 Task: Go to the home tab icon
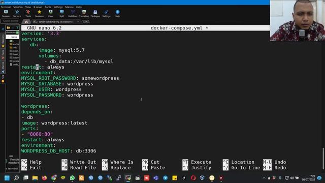click(x=26, y=21)
